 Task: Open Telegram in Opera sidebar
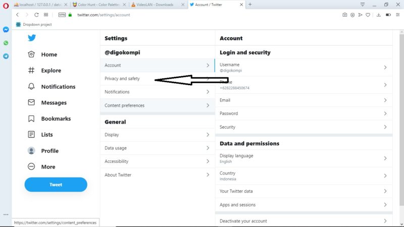point(6,56)
